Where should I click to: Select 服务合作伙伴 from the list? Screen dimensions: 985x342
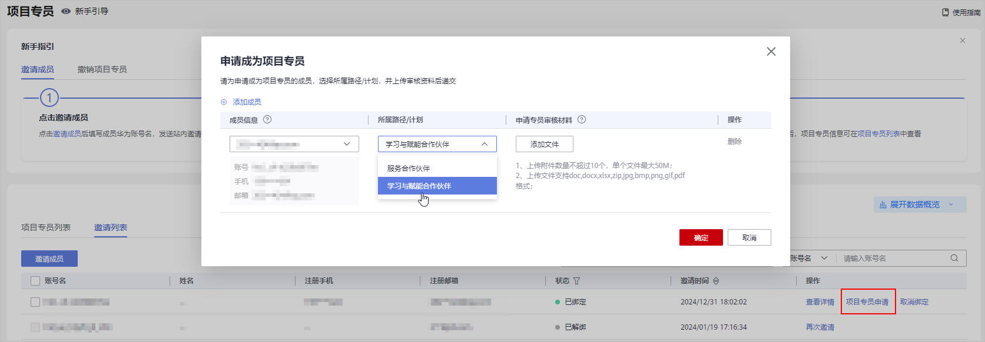pos(409,168)
